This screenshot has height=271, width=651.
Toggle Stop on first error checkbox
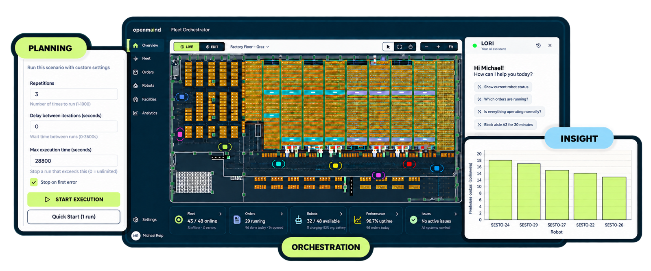coord(34,182)
